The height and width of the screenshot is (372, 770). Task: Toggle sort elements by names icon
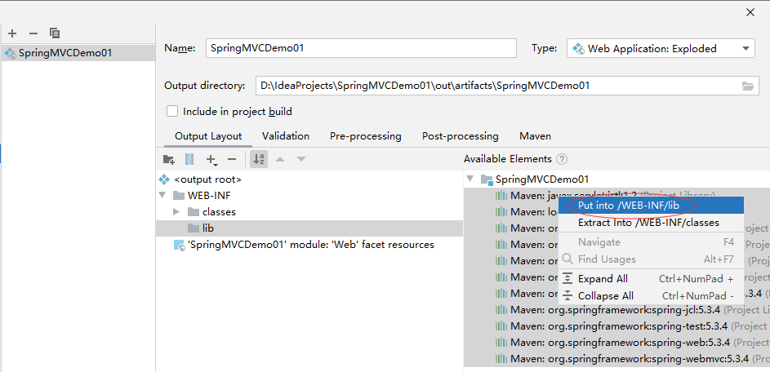tap(258, 160)
